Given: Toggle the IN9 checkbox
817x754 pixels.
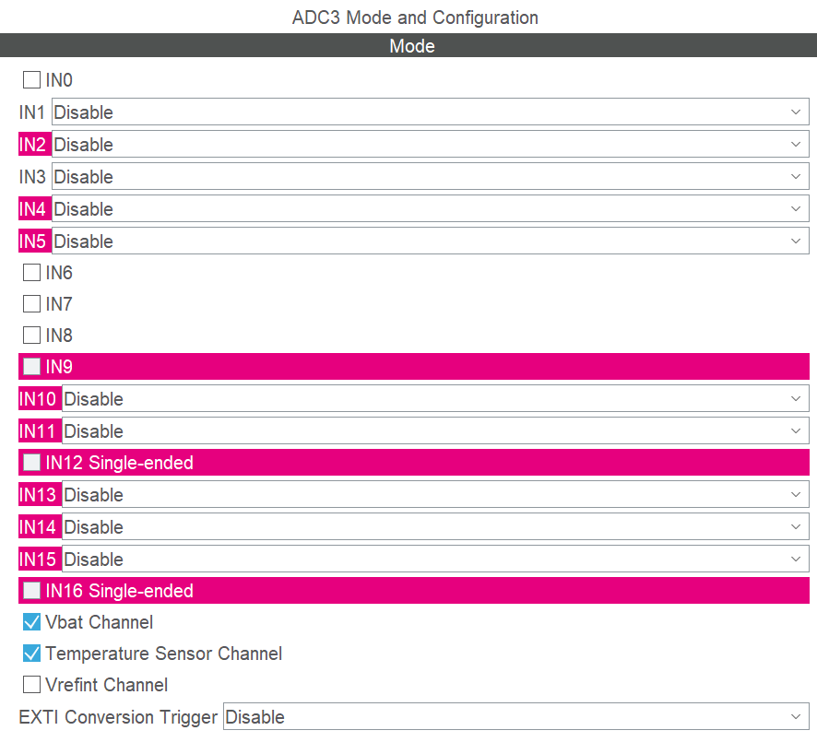Looking at the screenshot, I should tap(32, 367).
